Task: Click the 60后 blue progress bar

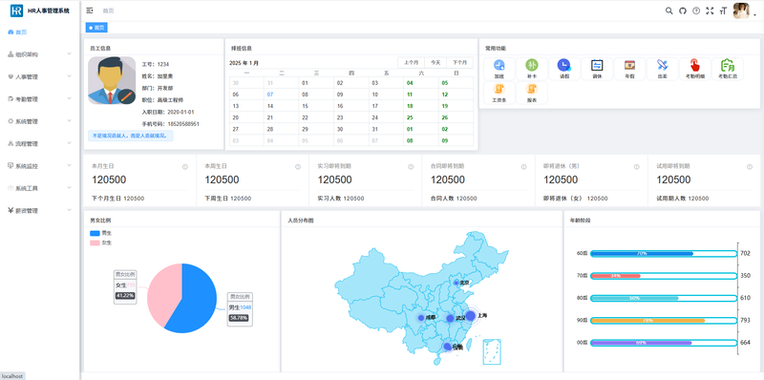Action: [642, 253]
